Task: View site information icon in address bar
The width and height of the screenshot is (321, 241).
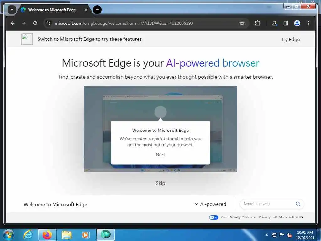Action: (49, 23)
